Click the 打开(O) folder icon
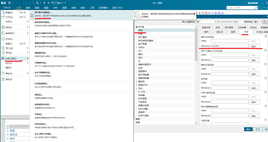 pyautogui.click(x=3, y=17)
